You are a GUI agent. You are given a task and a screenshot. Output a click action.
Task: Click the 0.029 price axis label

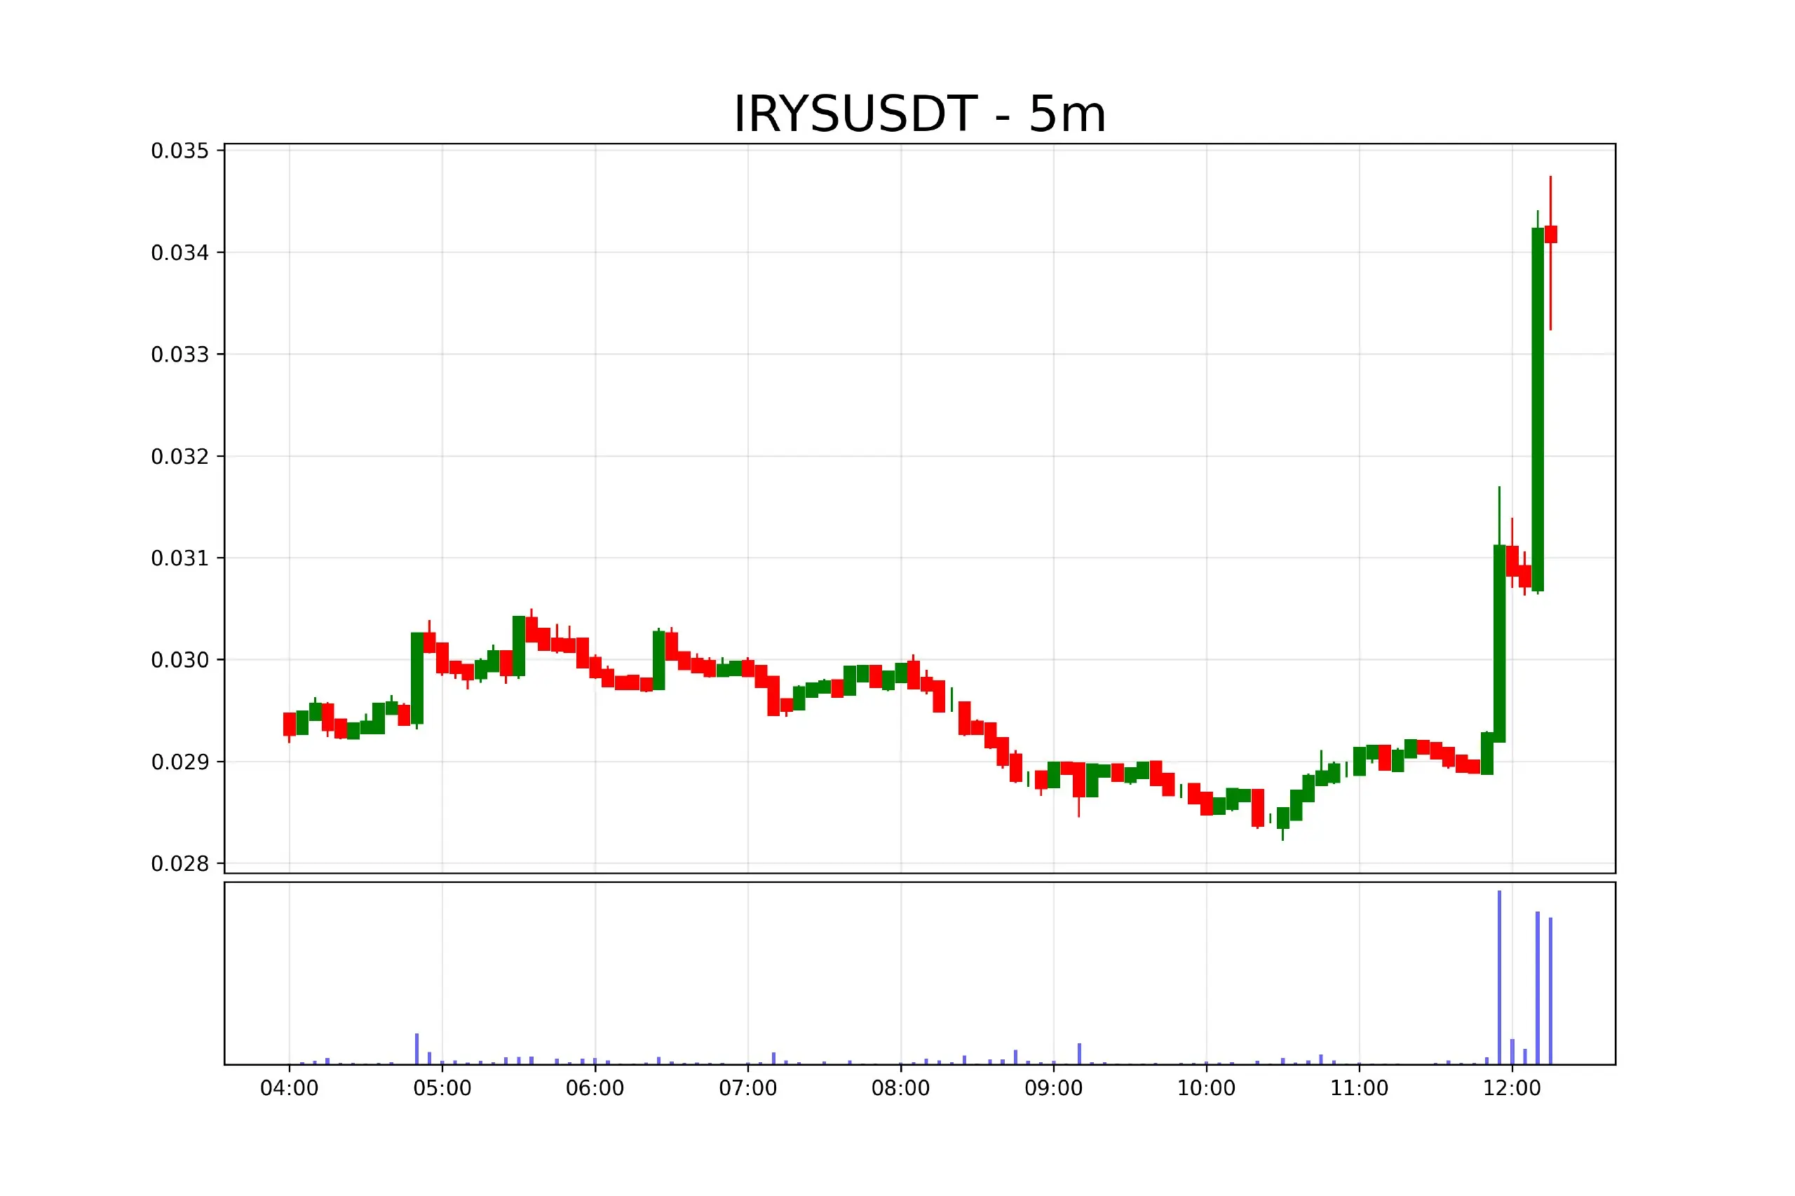[179, 762]
